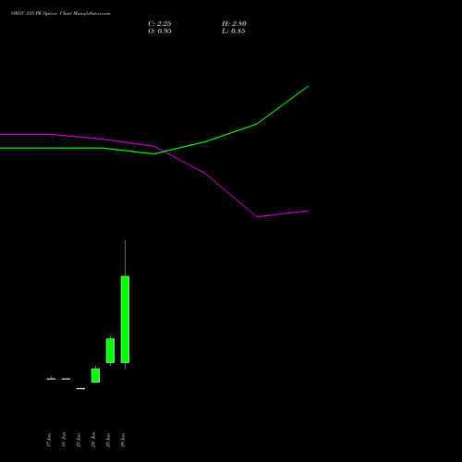
Task: Click the 23 Jan date label
Action: click(79, 440)
